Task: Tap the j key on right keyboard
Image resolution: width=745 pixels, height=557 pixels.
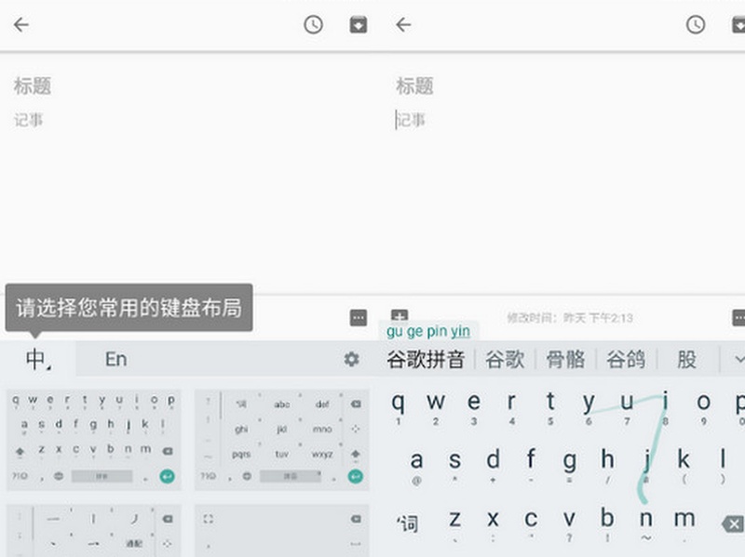Action: 646,466
